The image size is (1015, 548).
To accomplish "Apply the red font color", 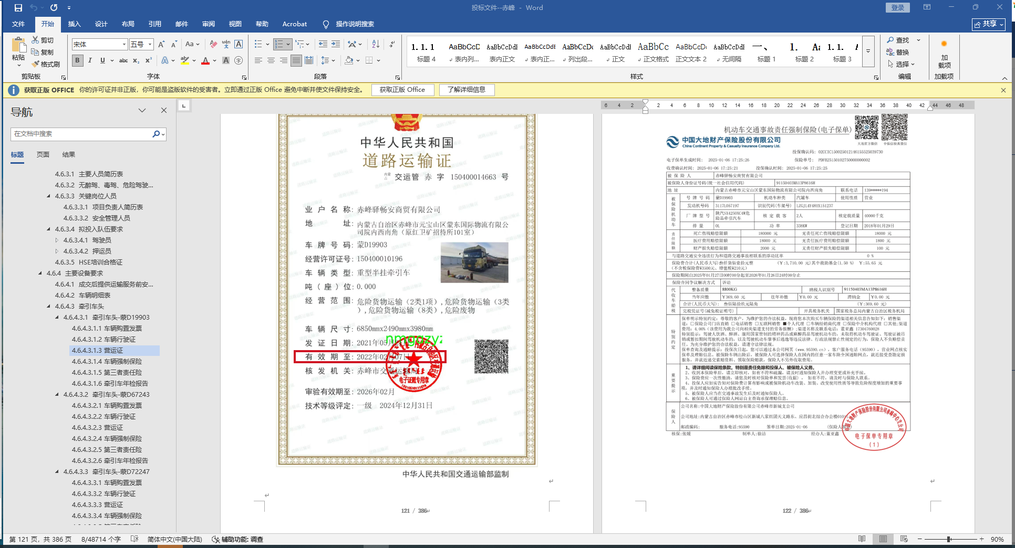I will click(x=205, y=60).
